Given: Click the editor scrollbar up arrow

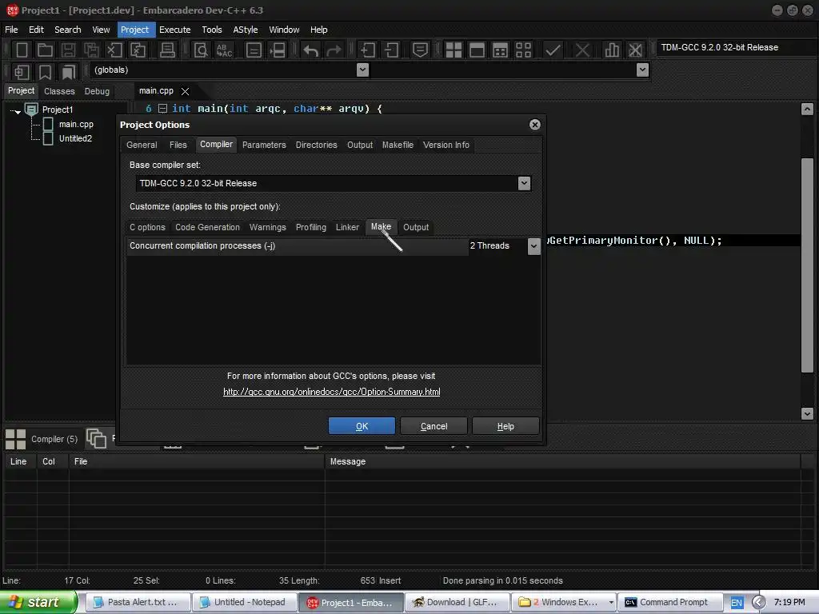Looking at the screenshot, I should pyautogui.click(x=807, y=109).
